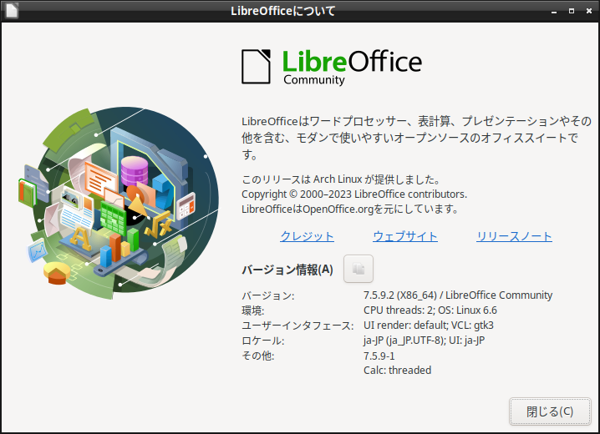Screen dimensions: 600x434
Task: Click the 環境: row label
Action: click(x=252, y=310)
